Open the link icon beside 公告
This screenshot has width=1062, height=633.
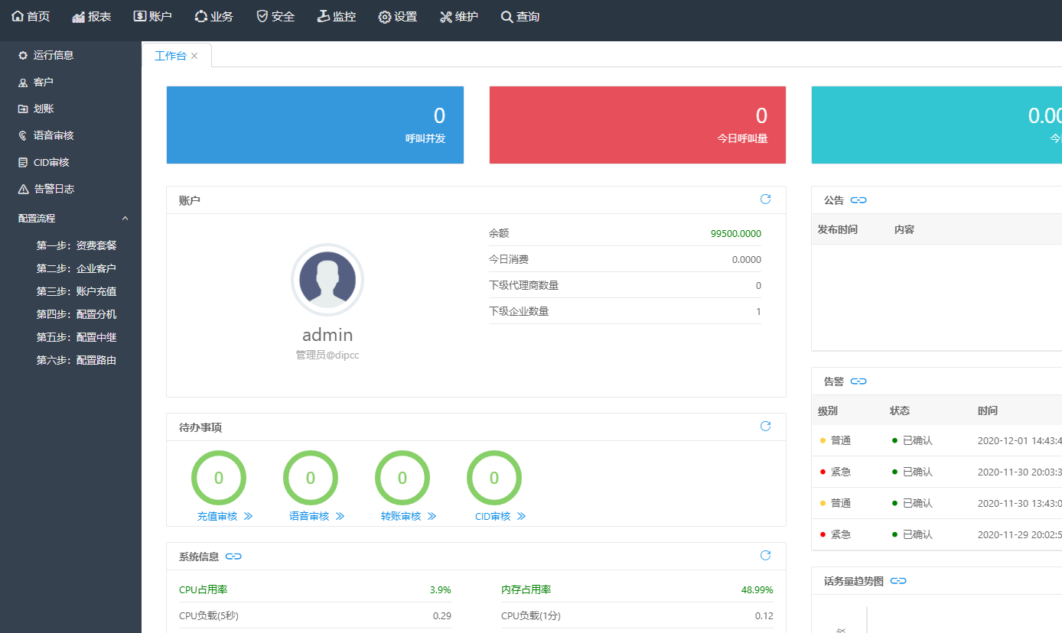(x=858, y=200)
